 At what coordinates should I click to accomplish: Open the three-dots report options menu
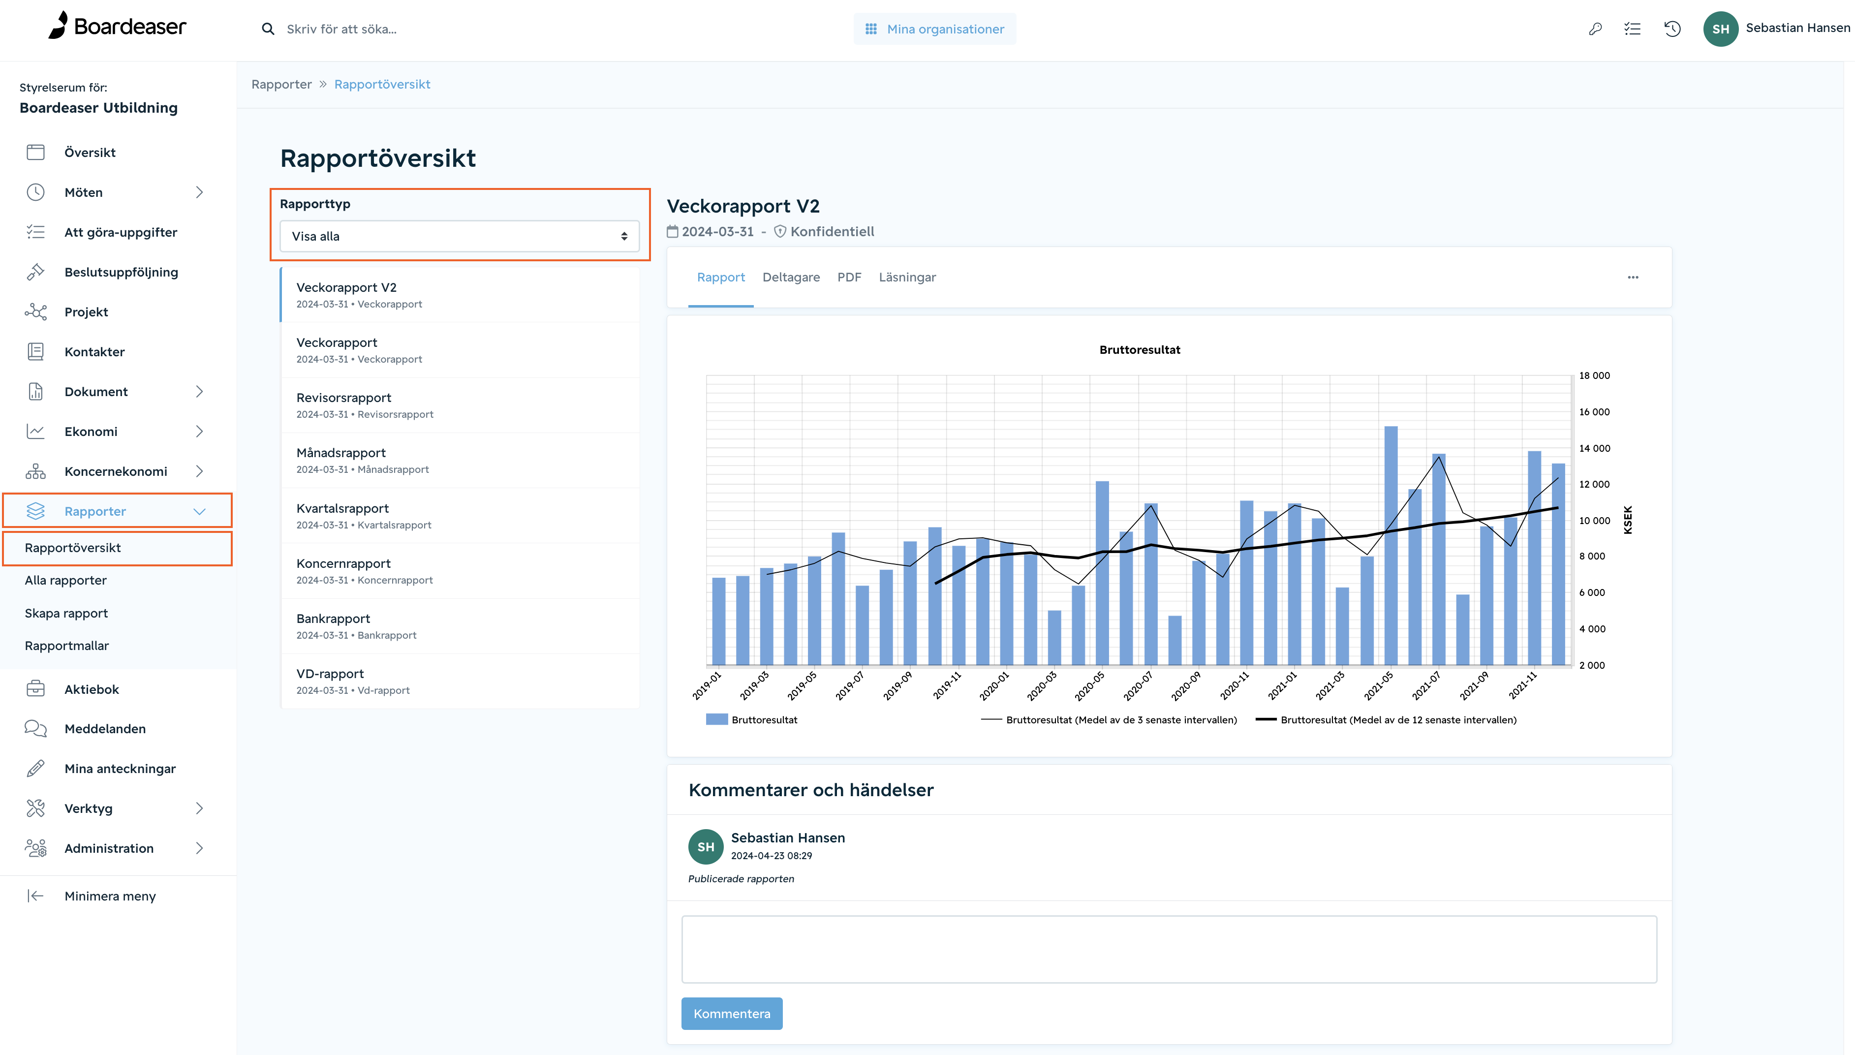tap(1633, 278)
